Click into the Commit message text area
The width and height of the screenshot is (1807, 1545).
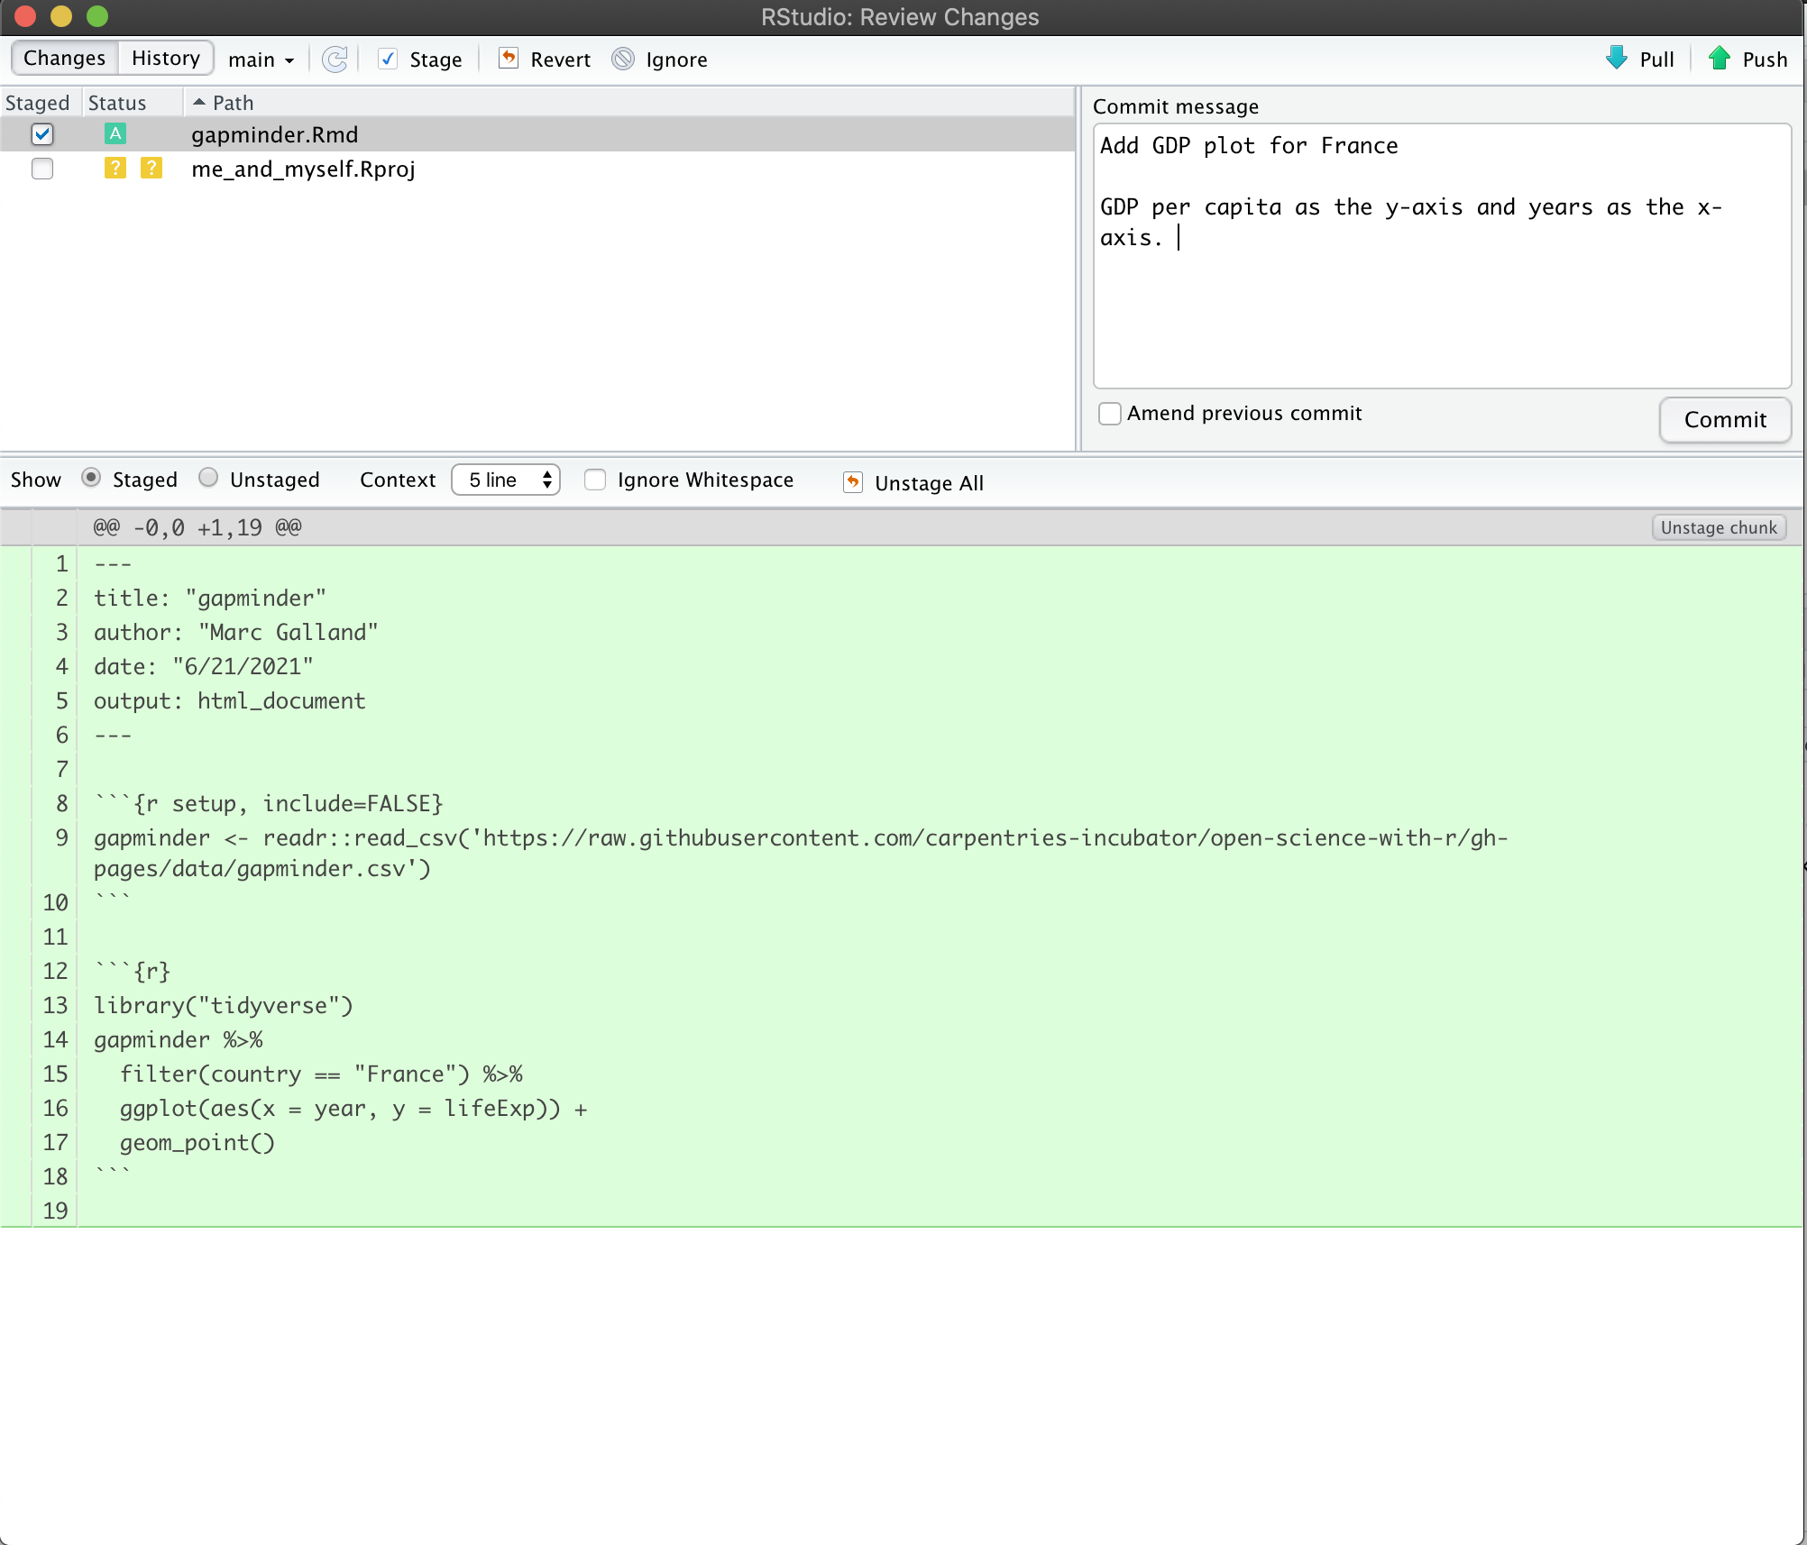(1442, 256)
